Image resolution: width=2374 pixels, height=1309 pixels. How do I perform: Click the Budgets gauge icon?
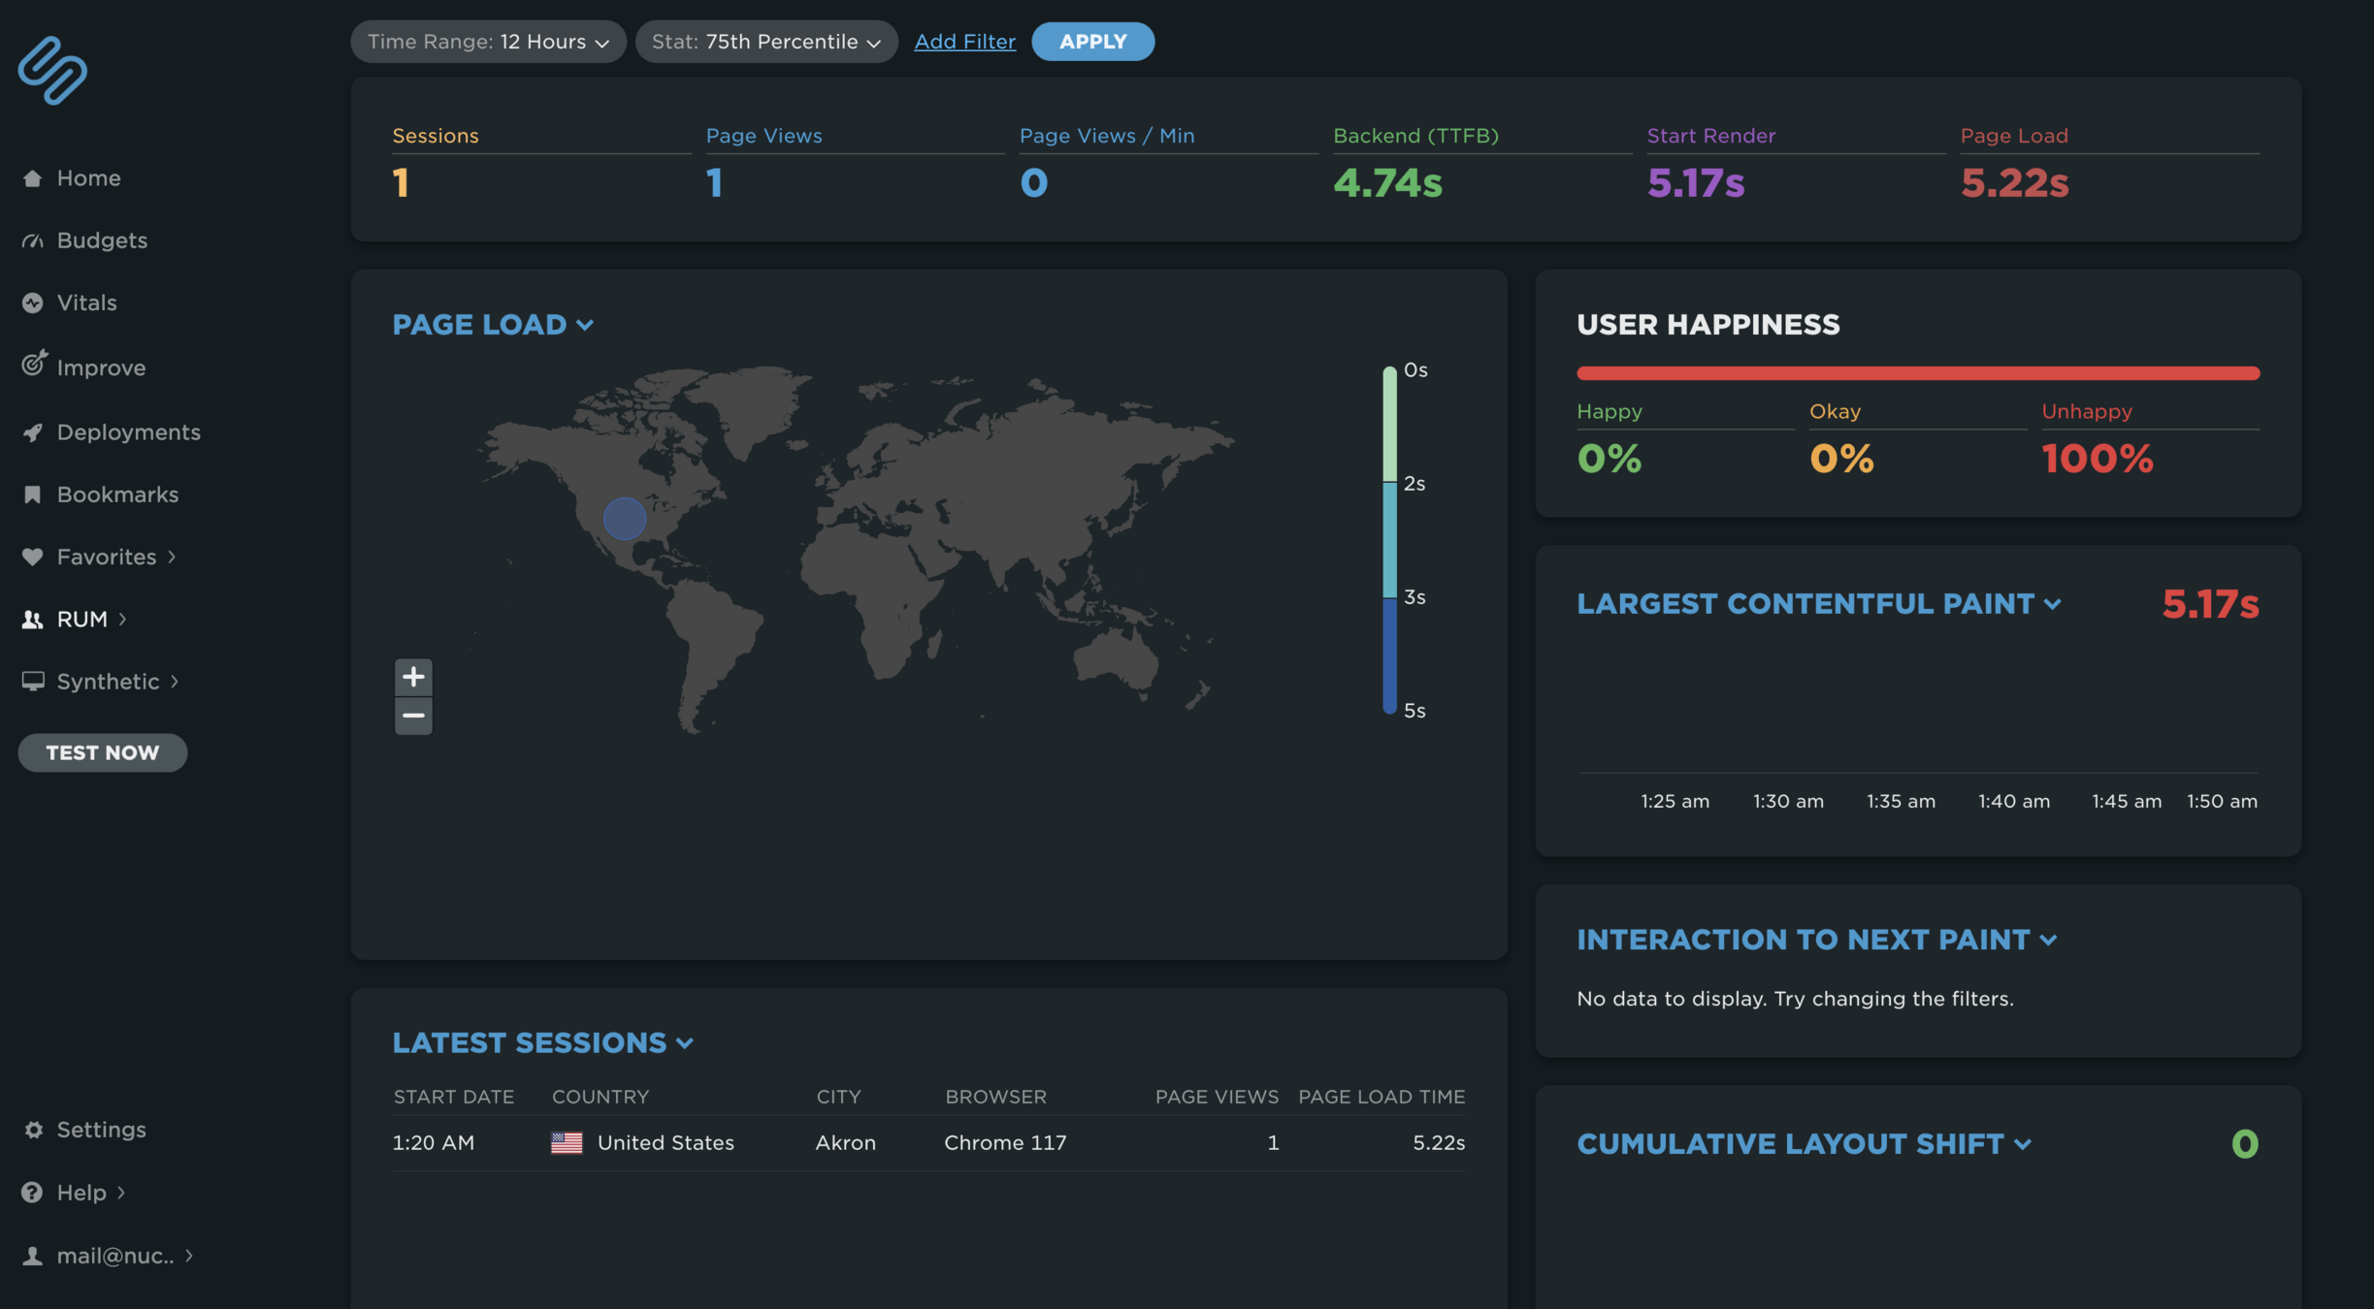tap(33, 240)
